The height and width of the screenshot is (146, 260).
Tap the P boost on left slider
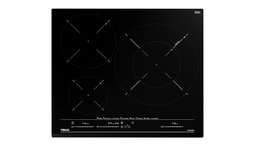93,127
